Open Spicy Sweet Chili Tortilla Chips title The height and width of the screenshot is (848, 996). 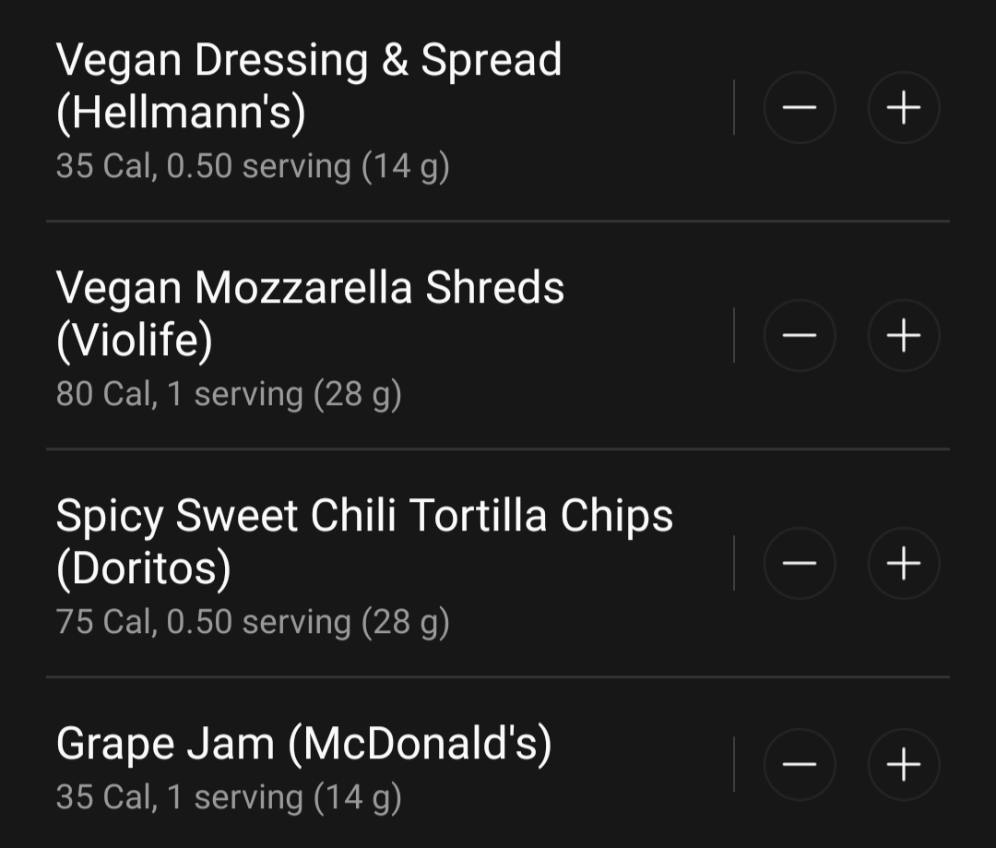pos(364,516)
